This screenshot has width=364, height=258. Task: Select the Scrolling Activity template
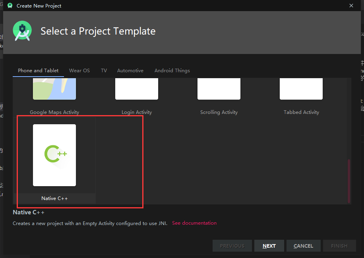pos(219,89)
